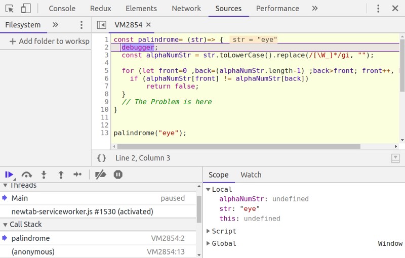Image resolution: width=405 pixels, height=258 pixels.
Task: Toggle deactivate breakpoints icon
Action: pyautogui.click(x=101, y=175)
